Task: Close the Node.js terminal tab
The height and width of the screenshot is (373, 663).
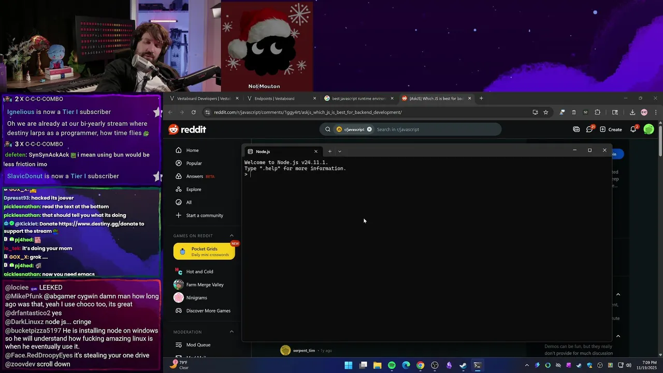Action: pos(316,151)
